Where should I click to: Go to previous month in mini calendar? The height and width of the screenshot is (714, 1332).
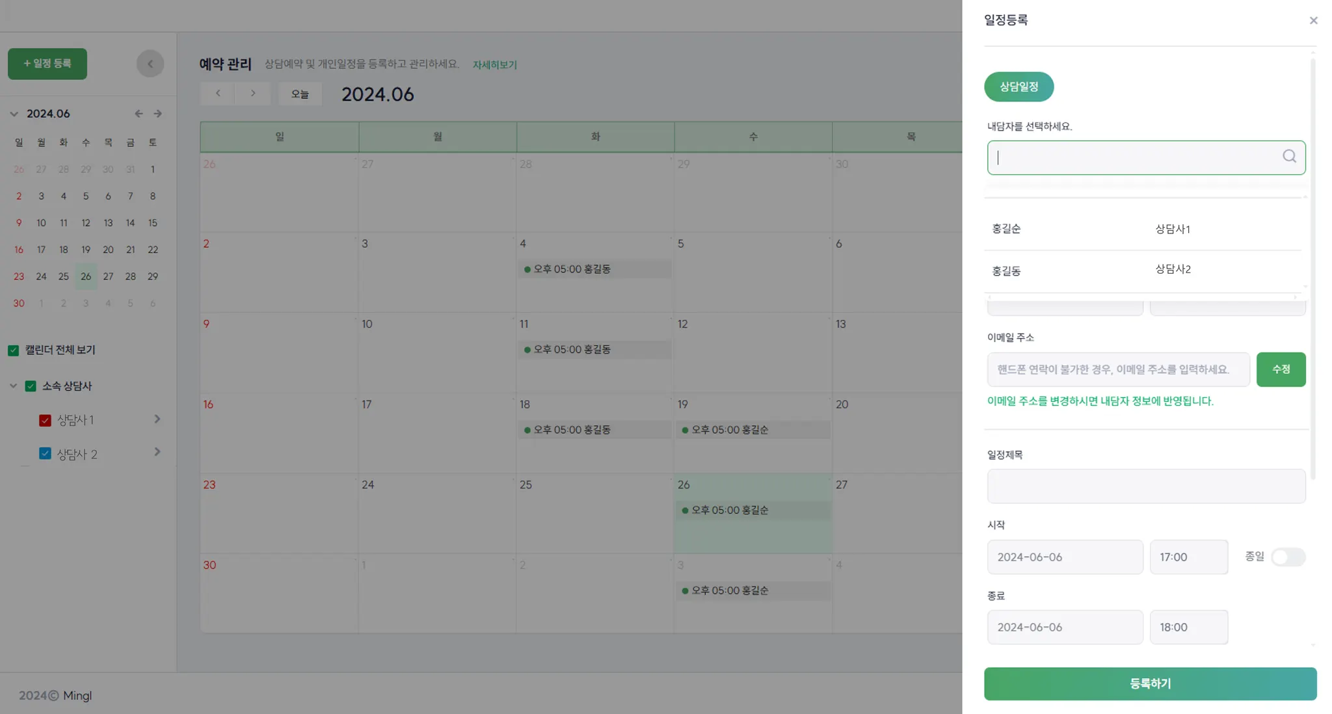point(139,114)
